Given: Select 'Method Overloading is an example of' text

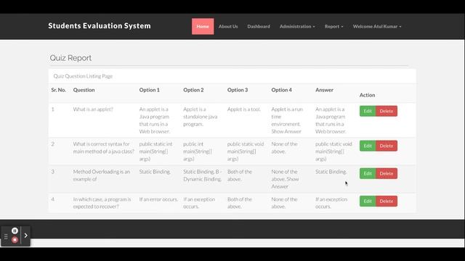Looking at the screenshot, I should tap(102, 175).
